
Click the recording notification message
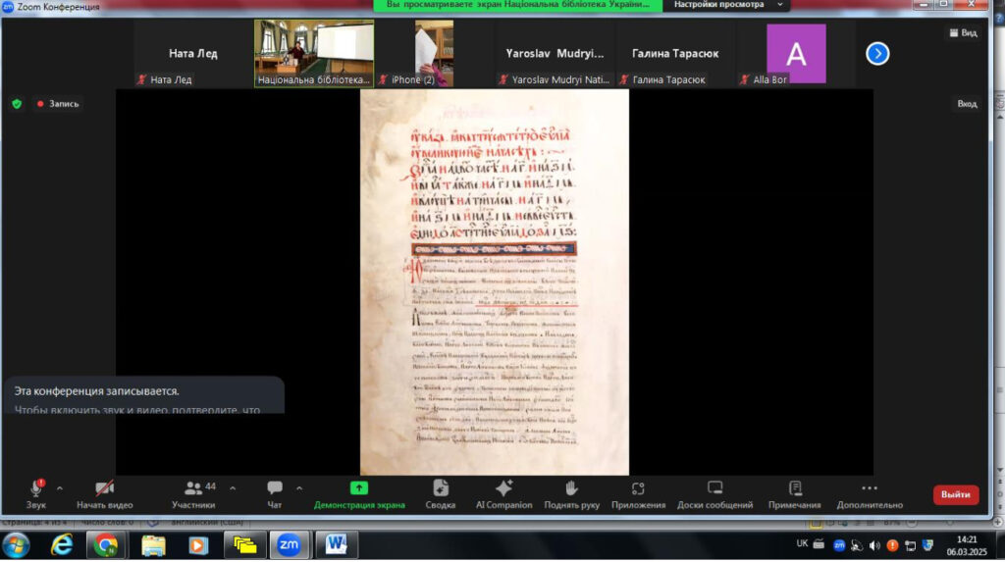143,395
